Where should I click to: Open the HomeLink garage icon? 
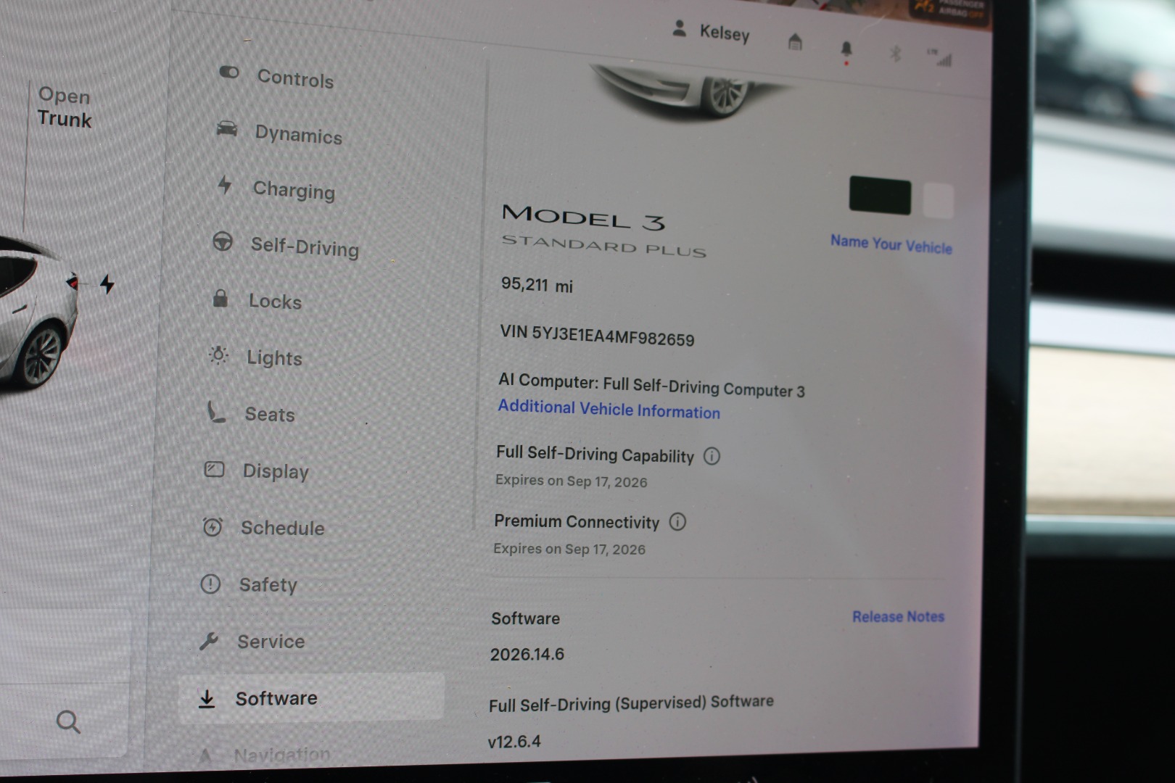click(x=795, y=42)
